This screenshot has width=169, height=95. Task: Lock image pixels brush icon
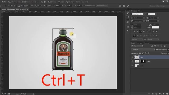143,53
